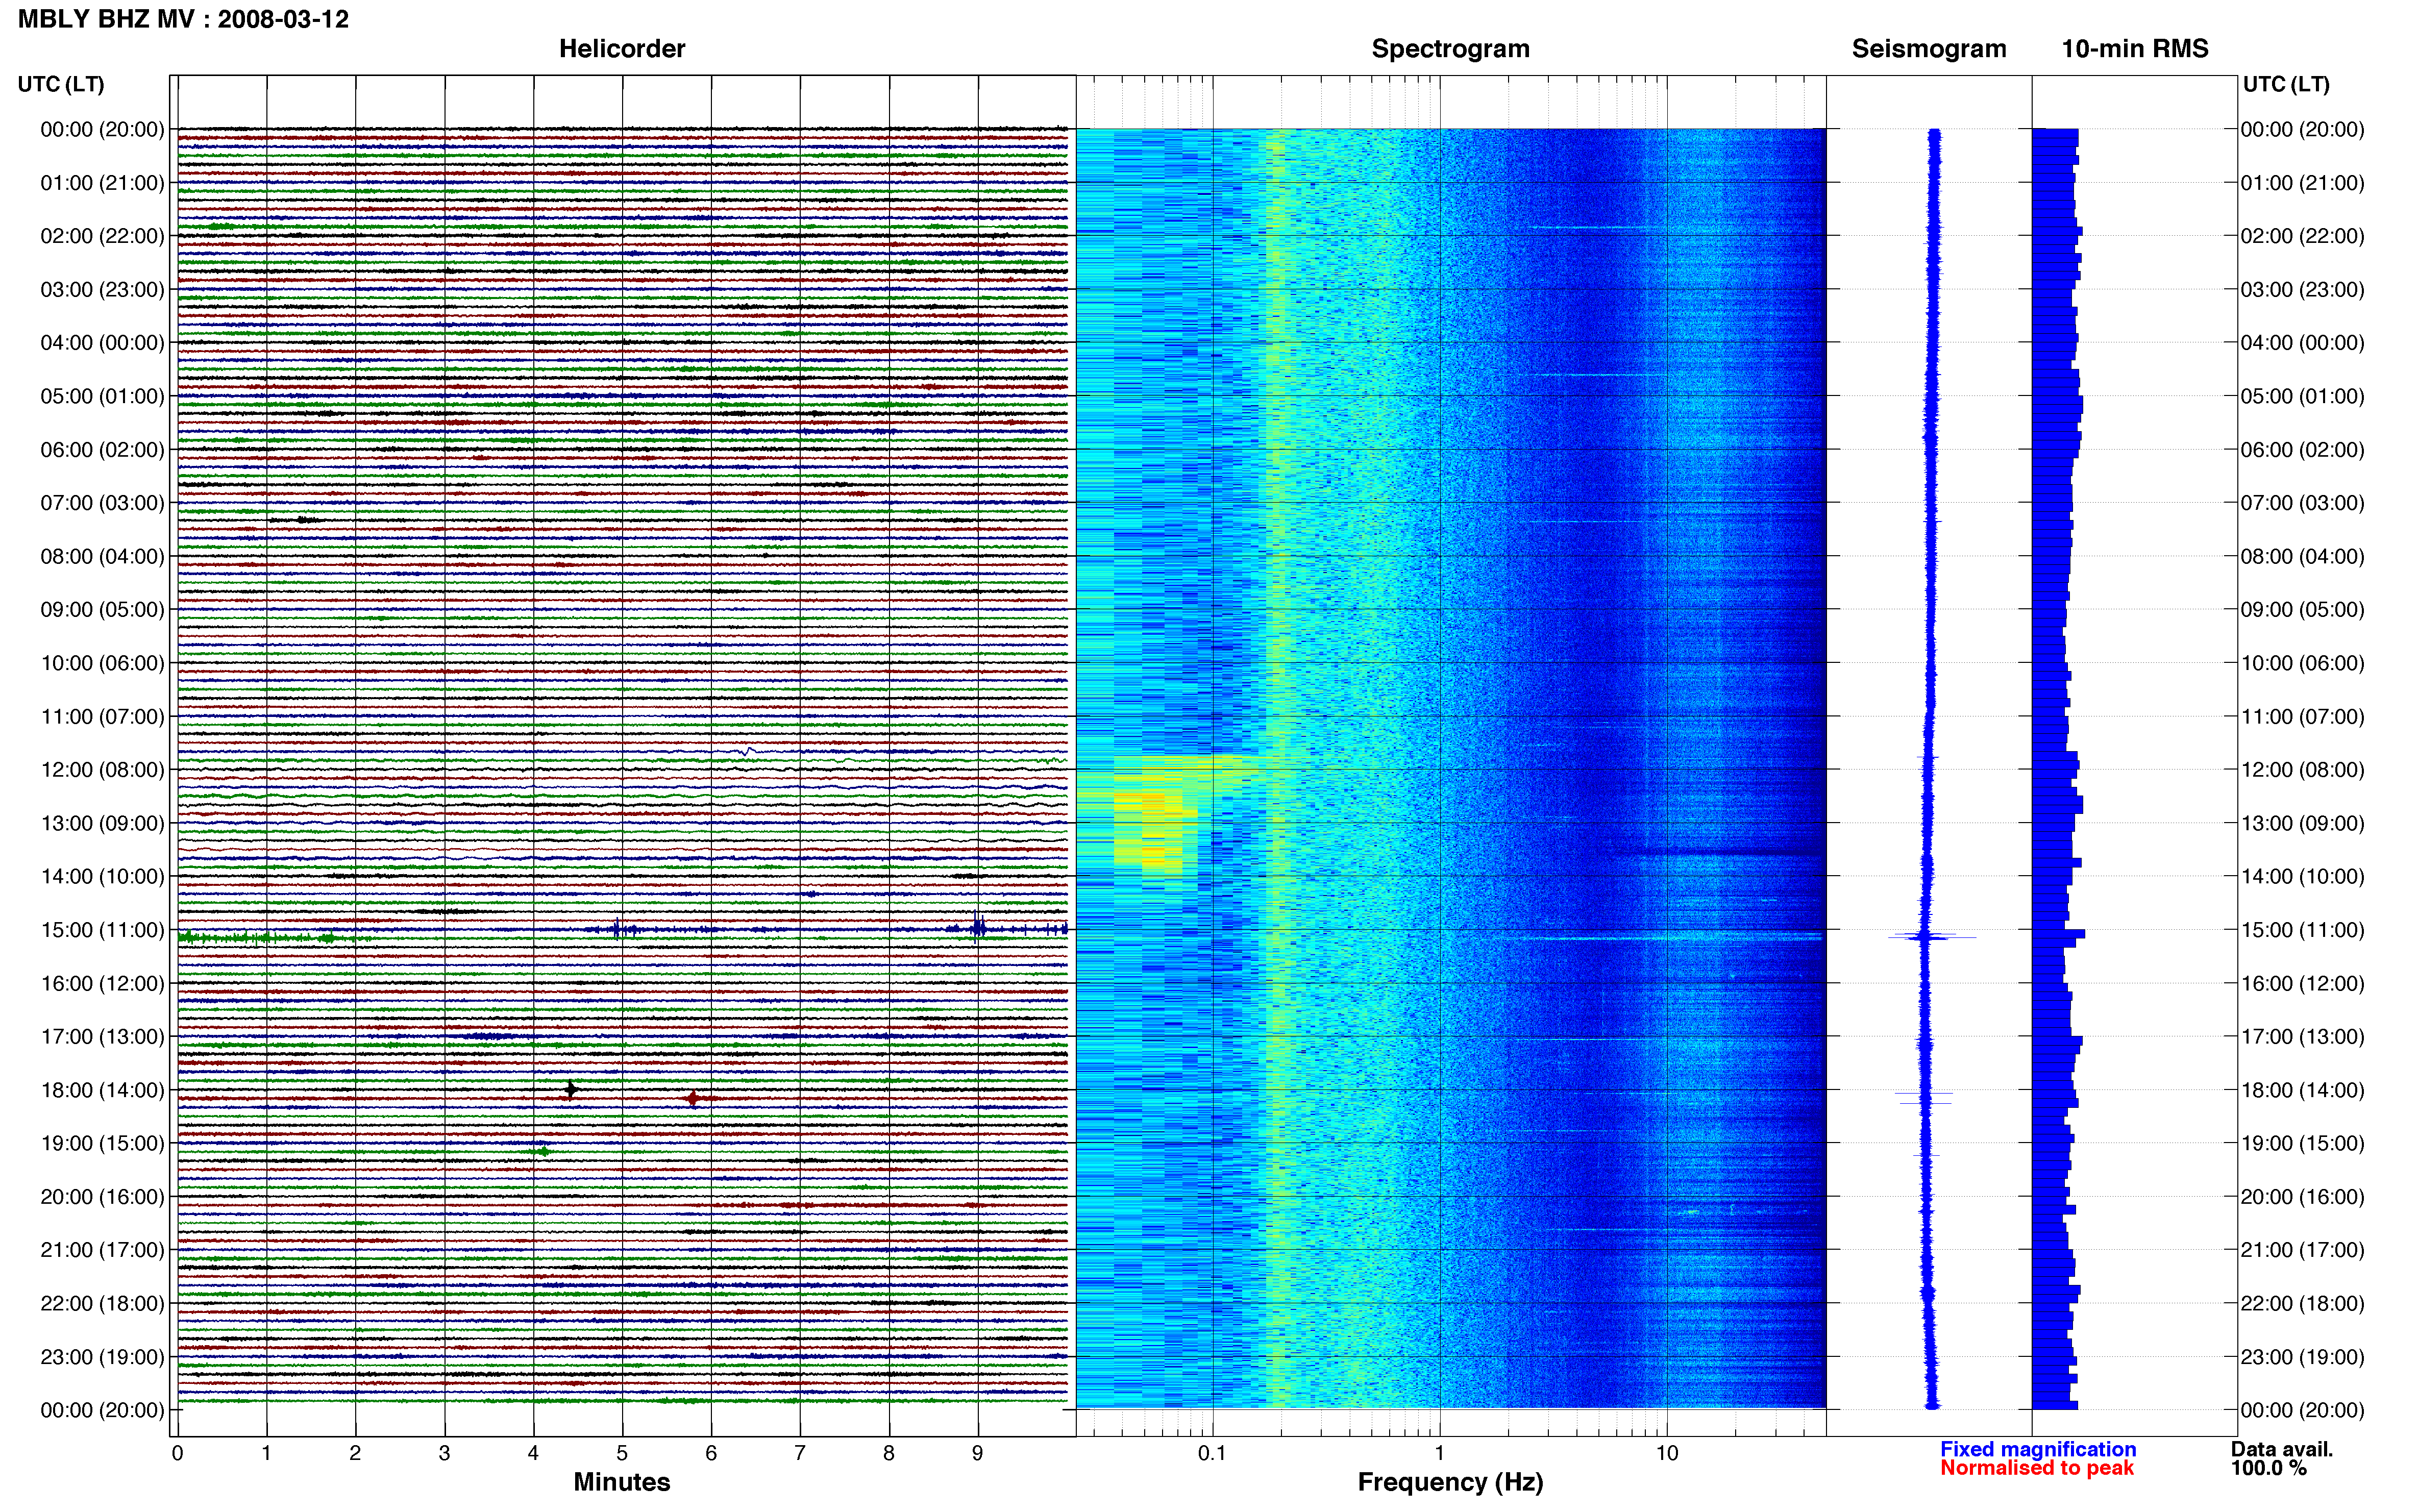The width and height of the screenshot is (2419, 1512).
Task: Click the 'Fixed magnification' legend text
Action: coord(2038,1449)
